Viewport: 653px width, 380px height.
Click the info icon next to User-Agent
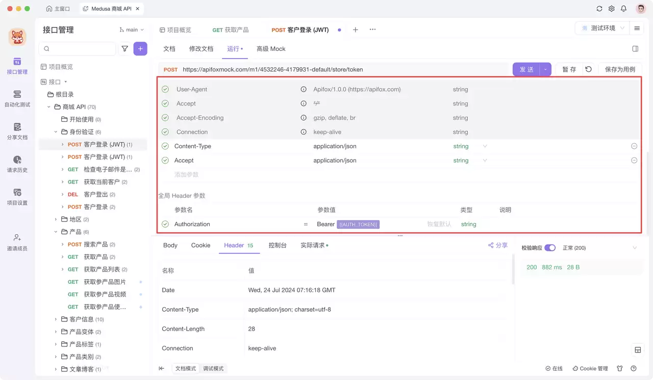[x=304, y=89]
